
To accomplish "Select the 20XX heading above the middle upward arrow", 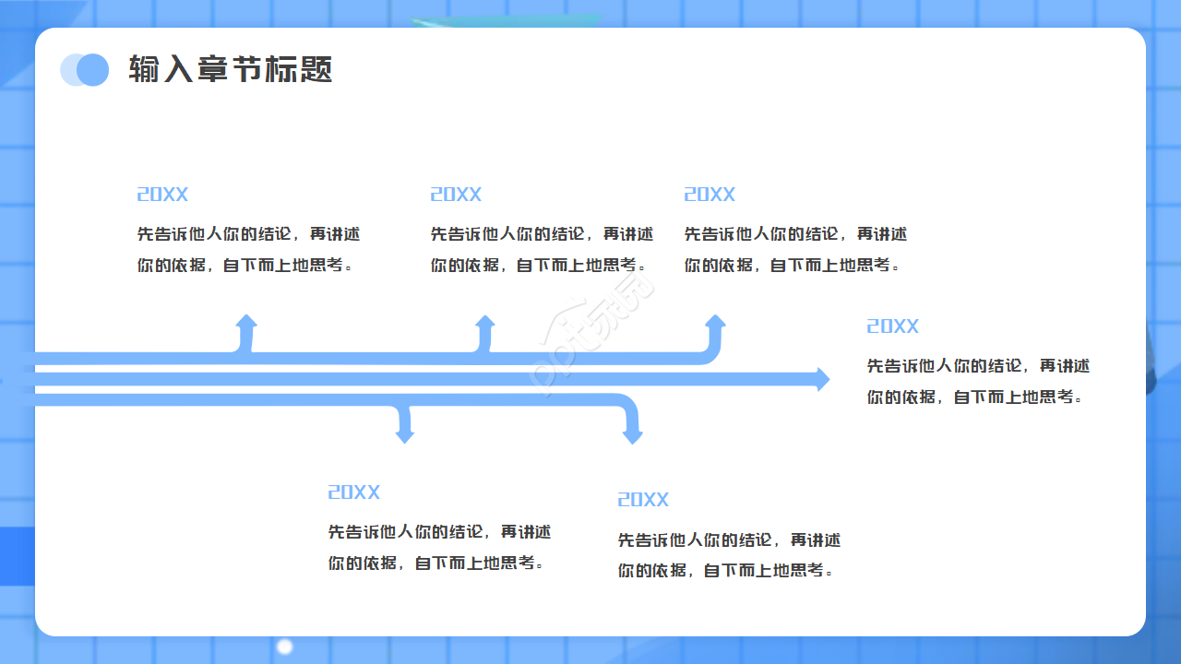I will coord(456,195).
